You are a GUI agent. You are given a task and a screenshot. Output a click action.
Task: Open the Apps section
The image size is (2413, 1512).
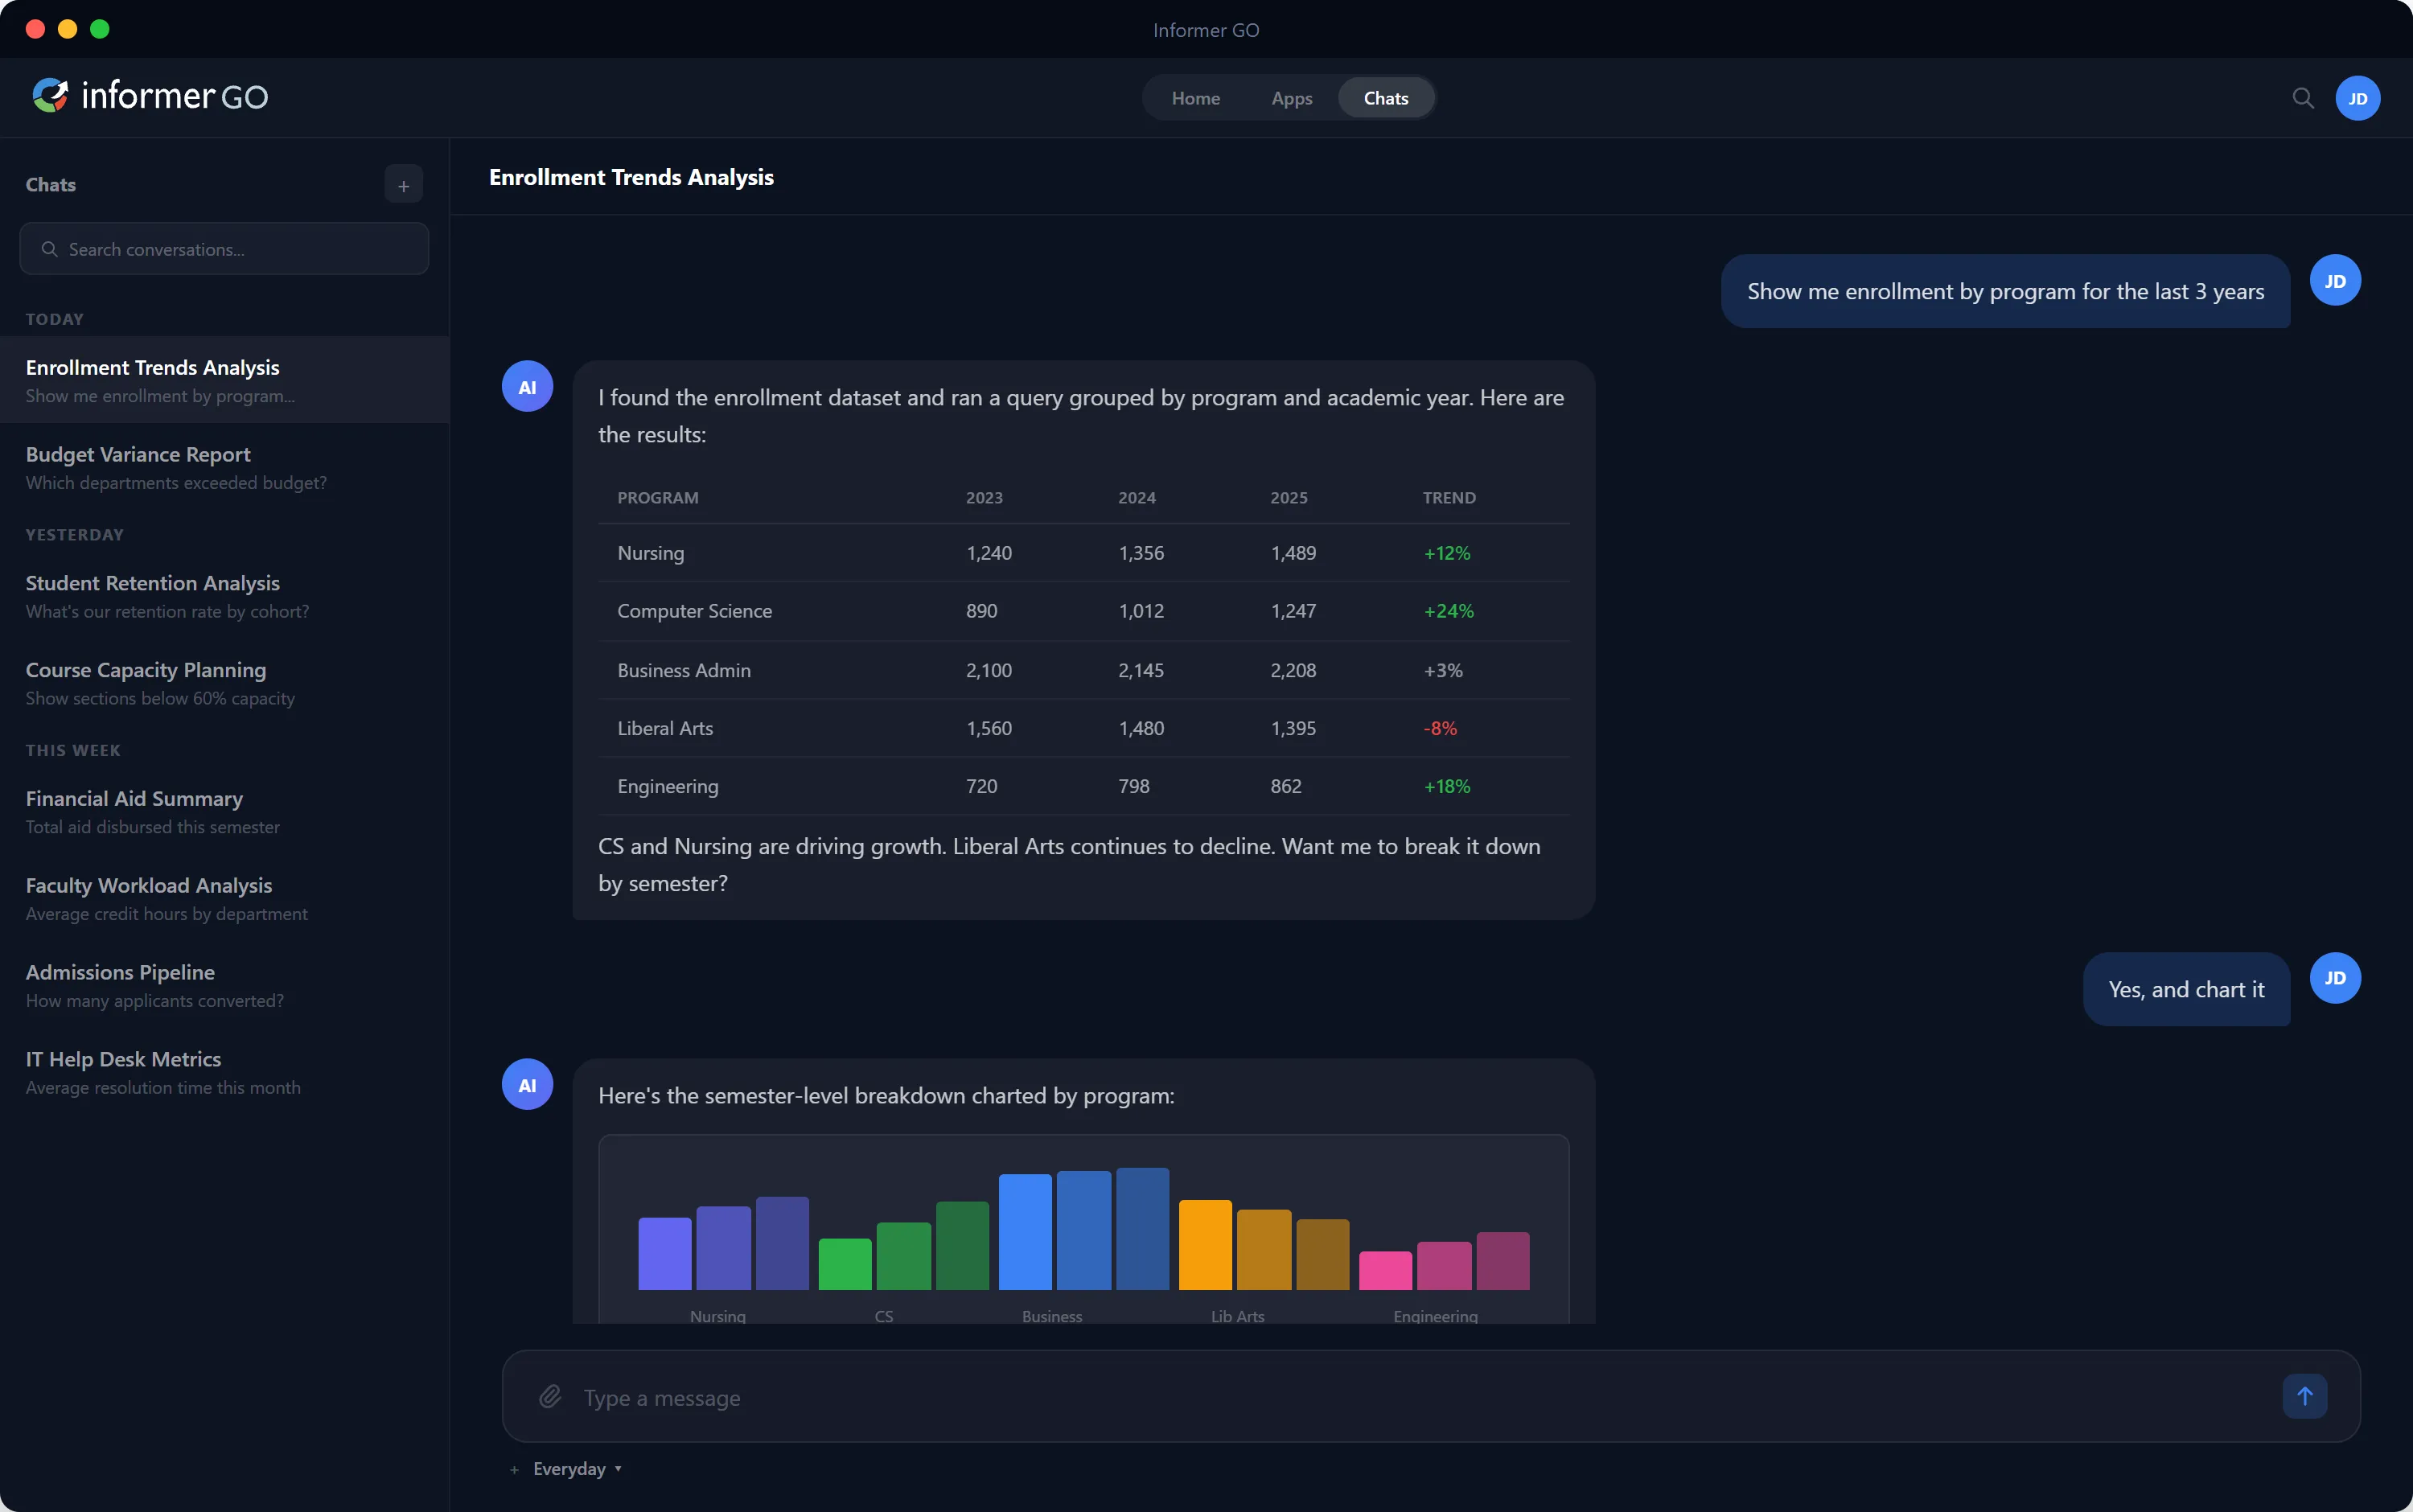1290,97
